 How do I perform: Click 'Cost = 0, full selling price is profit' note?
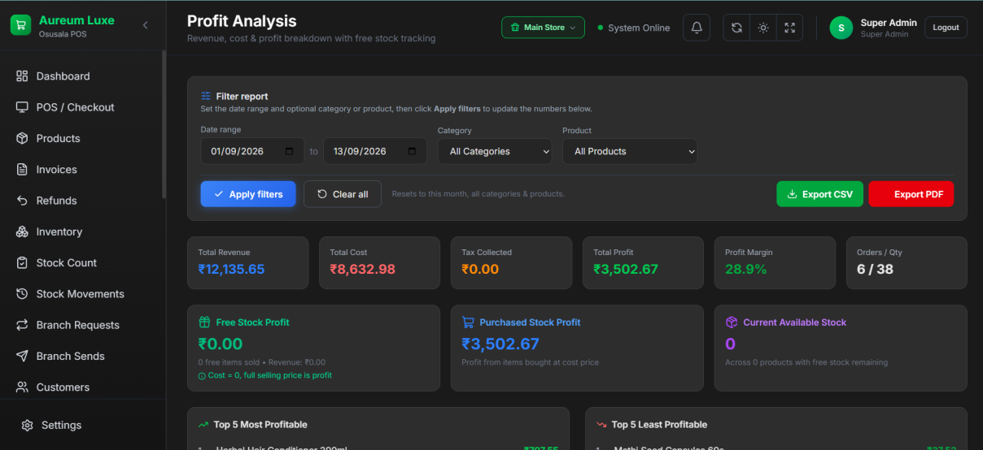point(271,375)
